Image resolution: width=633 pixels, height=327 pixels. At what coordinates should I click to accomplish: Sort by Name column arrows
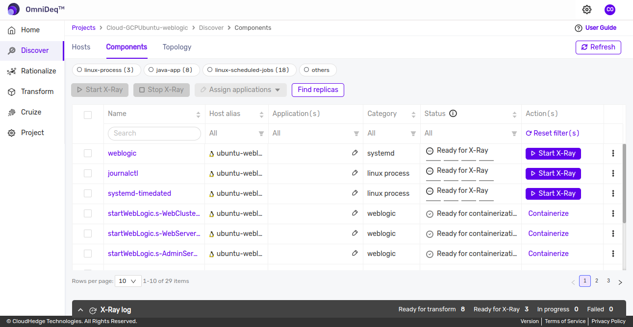(198, 115)
